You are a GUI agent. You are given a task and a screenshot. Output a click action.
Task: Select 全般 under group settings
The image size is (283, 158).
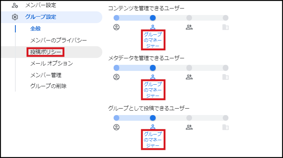(x=36, y=29)
